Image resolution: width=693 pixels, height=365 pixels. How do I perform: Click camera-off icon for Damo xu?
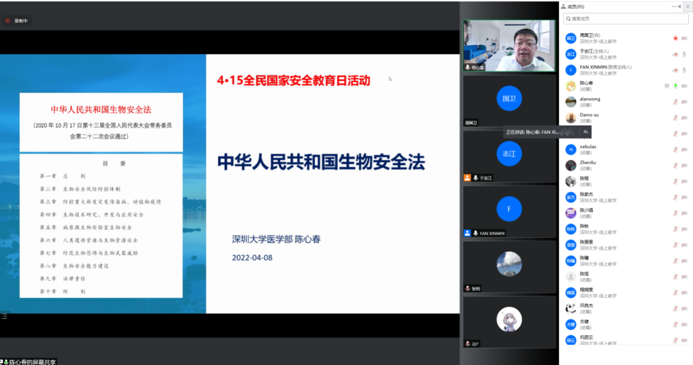[684, 117]
